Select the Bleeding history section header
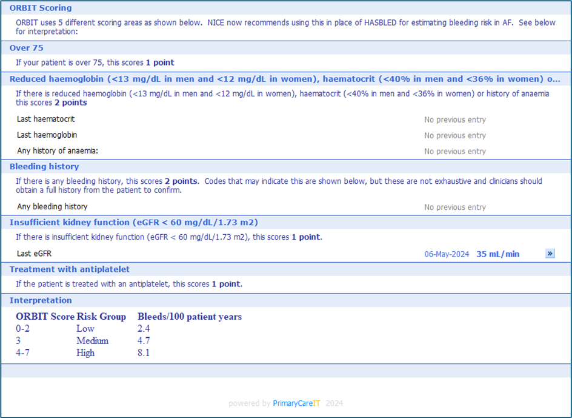The height and width of the screenshot is (418, 572). (44, 166)
